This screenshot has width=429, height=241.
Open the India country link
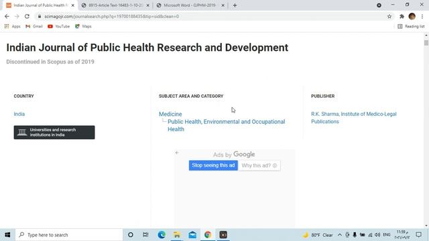point(19,114)
